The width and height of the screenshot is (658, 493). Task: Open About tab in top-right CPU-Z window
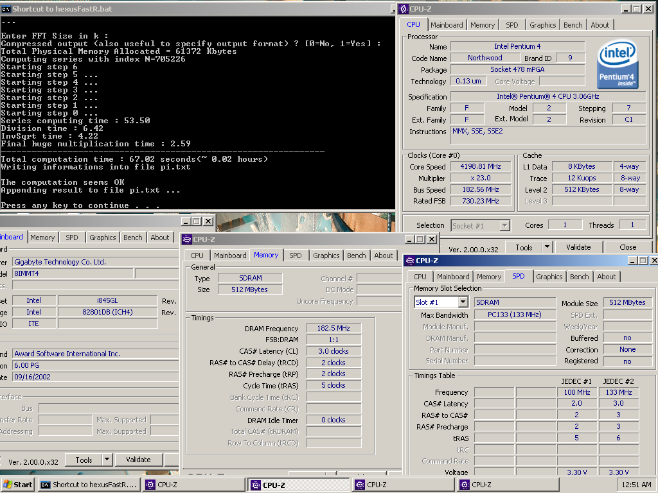coord(600,25)
